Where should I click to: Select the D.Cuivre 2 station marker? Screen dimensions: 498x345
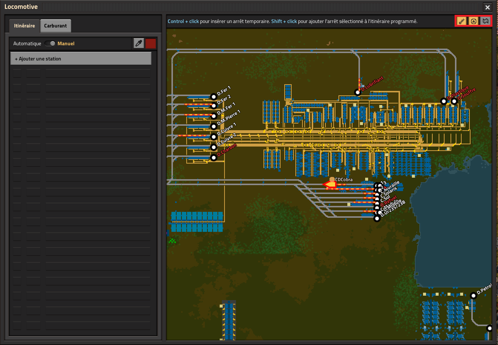click(x=214, y=147)
